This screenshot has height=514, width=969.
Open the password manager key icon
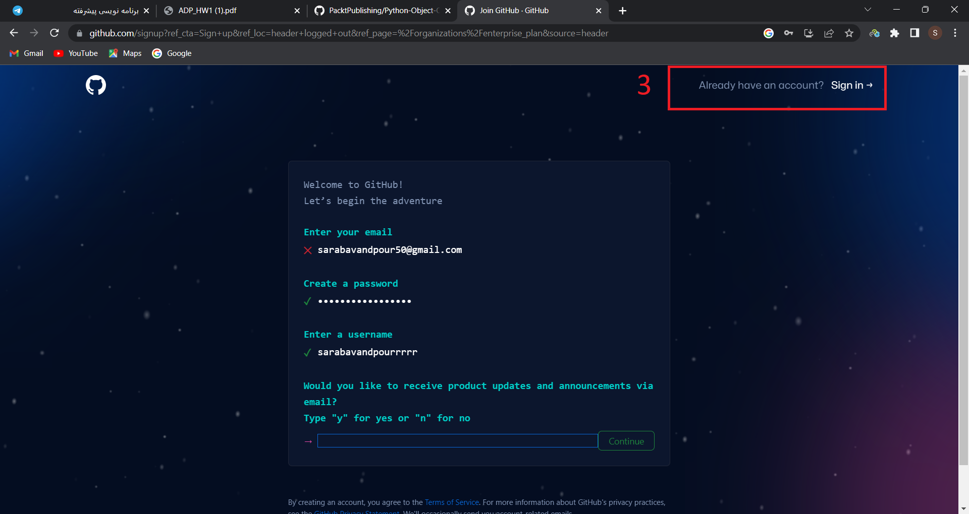point(788,33)
